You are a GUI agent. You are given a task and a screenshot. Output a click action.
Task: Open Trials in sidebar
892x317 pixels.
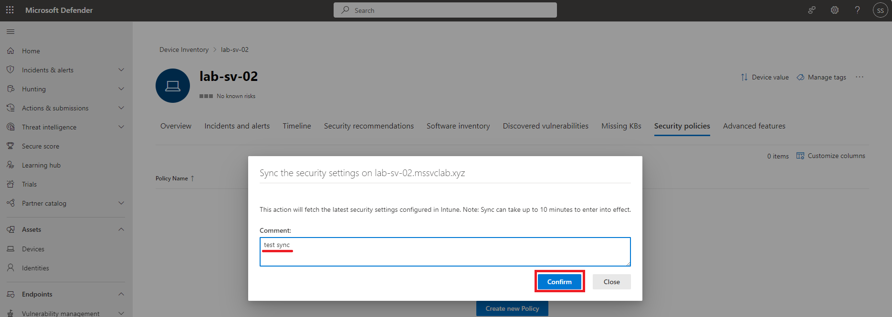click(29, 184)
